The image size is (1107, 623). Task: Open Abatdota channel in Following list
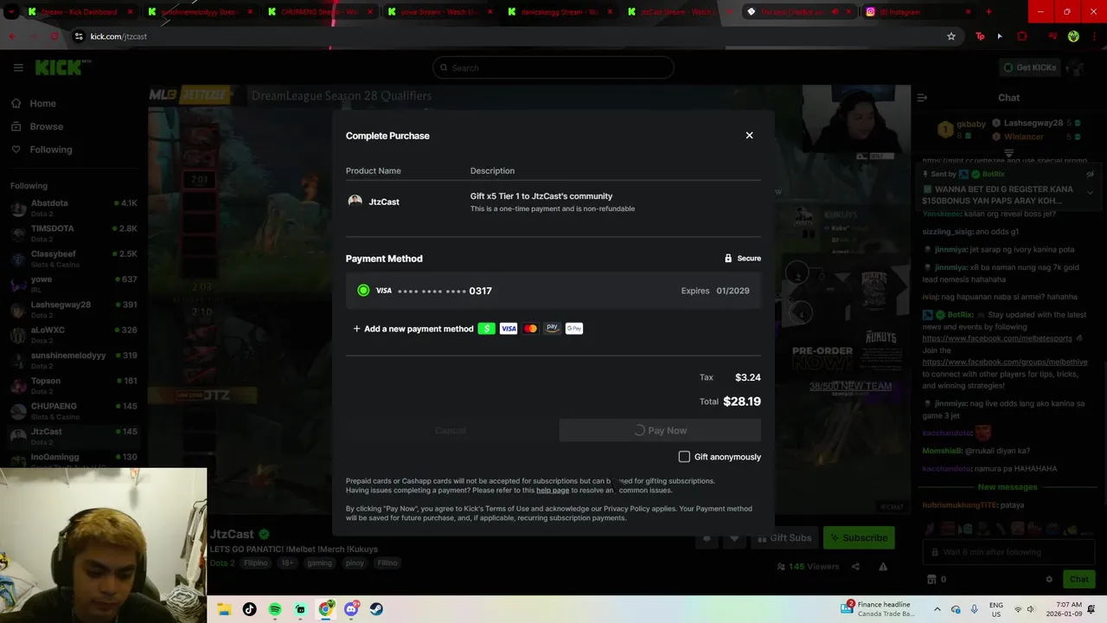(74, 208)
